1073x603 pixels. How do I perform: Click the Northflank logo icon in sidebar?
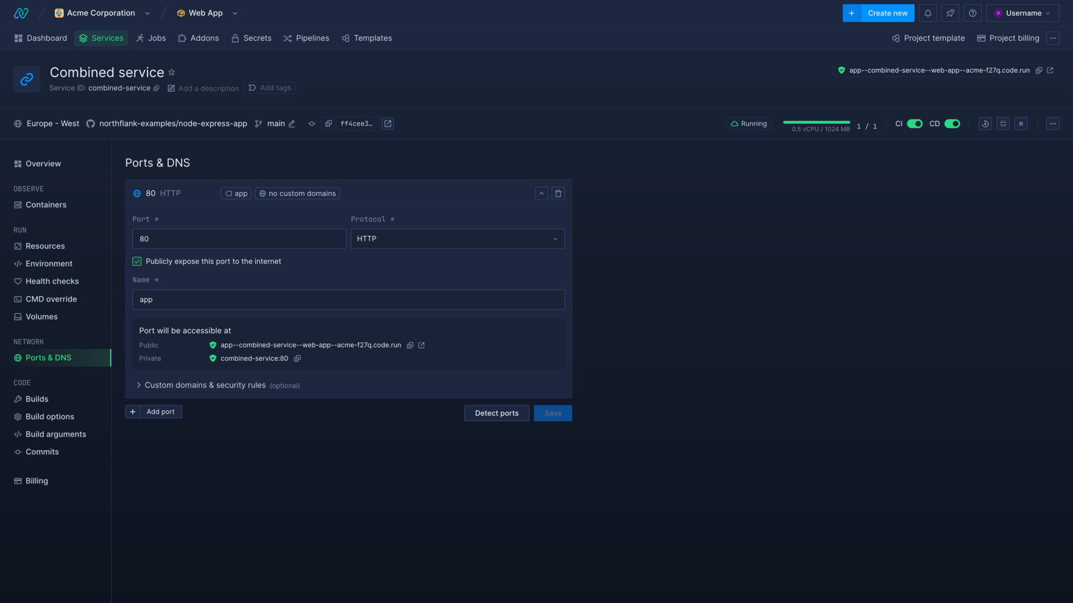coord(21,12)
